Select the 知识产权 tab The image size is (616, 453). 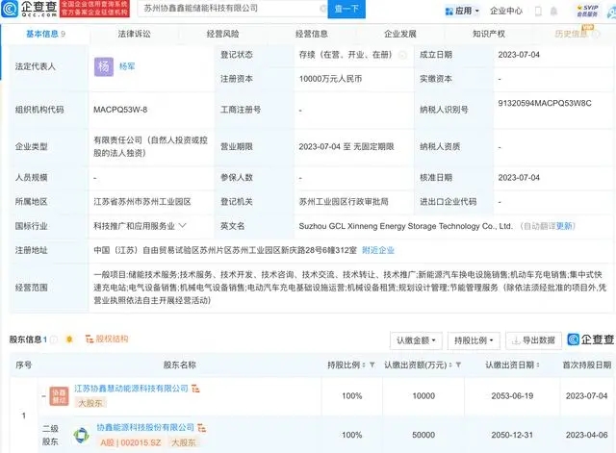point(489,35)
